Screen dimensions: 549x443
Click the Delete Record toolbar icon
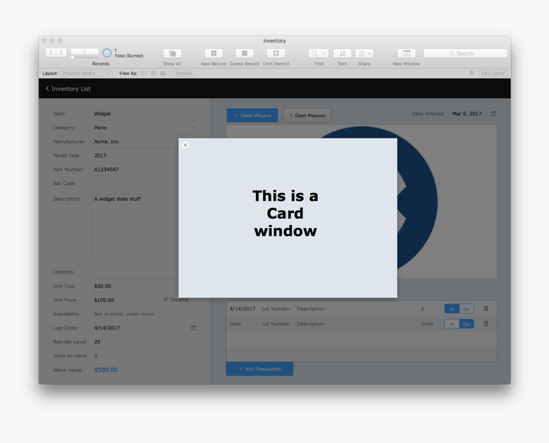tap(244, 53)
